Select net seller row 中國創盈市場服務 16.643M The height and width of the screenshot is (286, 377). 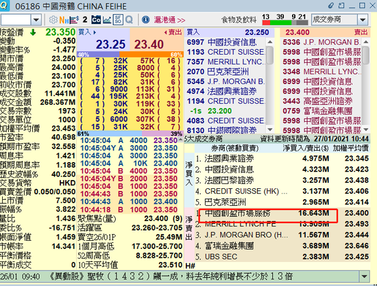coord(282,213)
